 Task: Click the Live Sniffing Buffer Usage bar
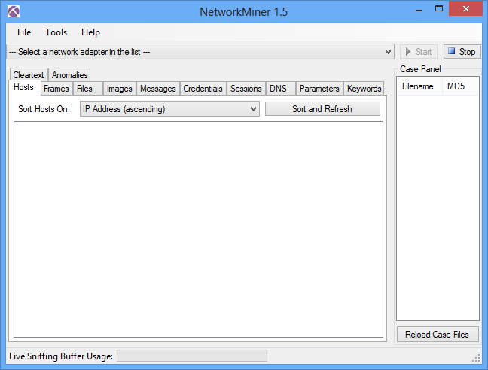click(x=191, y=356)
